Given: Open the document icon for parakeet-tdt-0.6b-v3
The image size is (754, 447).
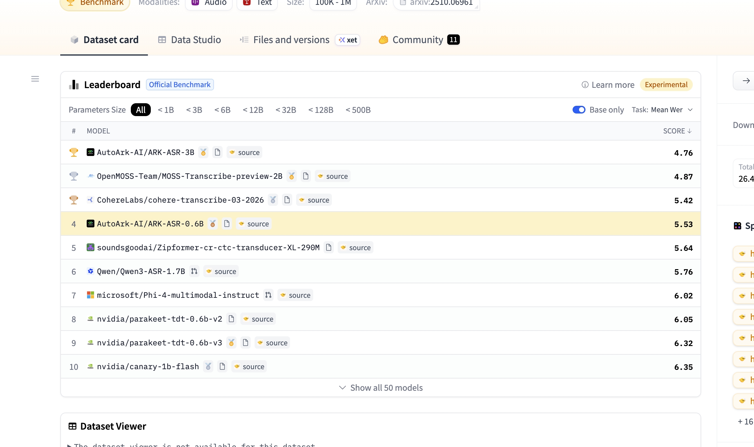Looking at the screenshot, I should (x=246, y=342).
